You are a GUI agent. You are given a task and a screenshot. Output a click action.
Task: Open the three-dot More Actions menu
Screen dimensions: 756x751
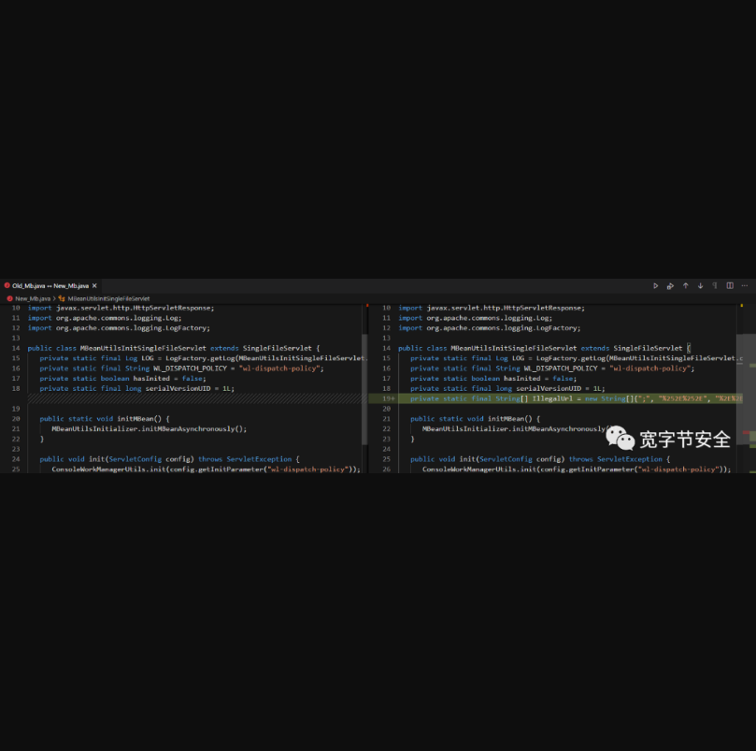[x=744, y=286]
